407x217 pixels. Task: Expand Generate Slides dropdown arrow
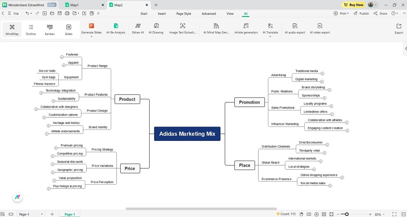point(91,37)
